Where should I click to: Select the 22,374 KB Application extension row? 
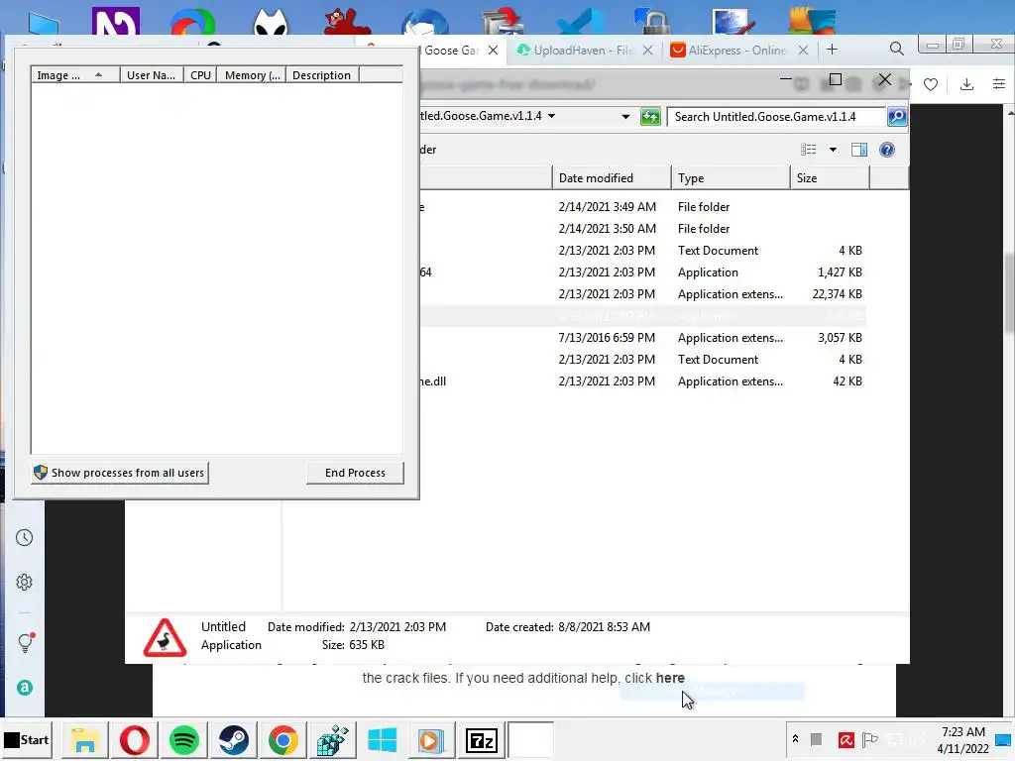pyautogui.click(x=642, y=293)
